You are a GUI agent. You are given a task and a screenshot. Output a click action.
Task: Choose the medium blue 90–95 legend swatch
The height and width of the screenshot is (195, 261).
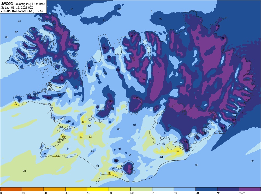(x=206, y=189)
